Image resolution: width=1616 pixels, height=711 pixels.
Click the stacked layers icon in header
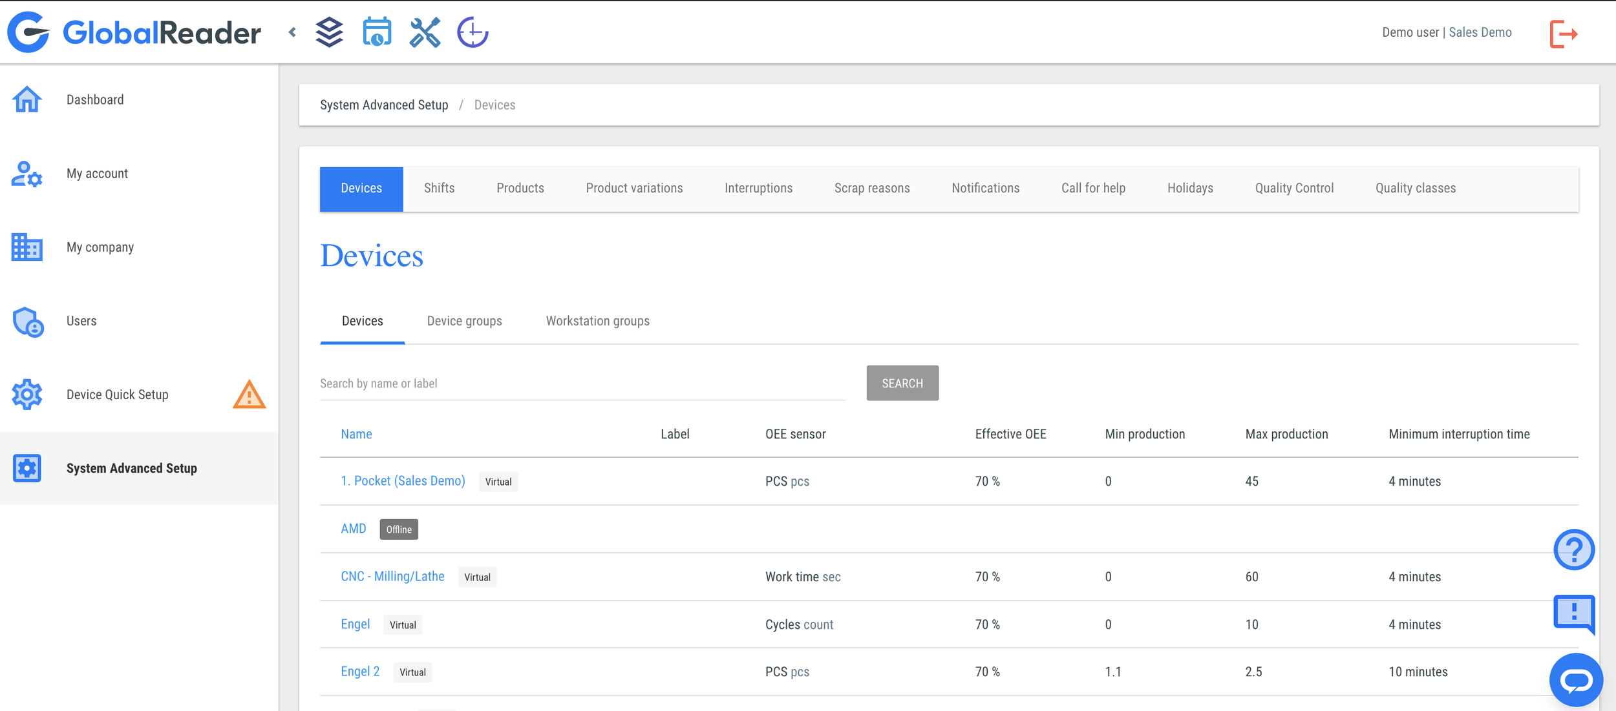coord(329,32)
